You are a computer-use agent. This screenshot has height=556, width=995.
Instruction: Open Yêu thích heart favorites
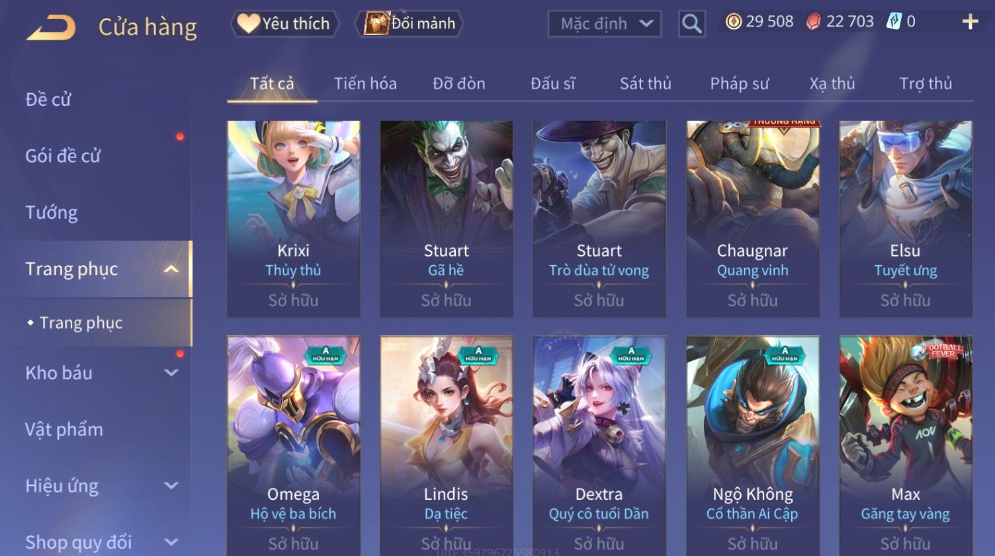click(284, 24)
